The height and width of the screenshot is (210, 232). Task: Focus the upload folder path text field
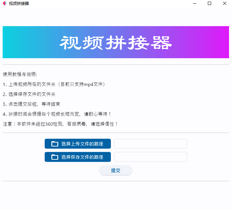point(150,144)
